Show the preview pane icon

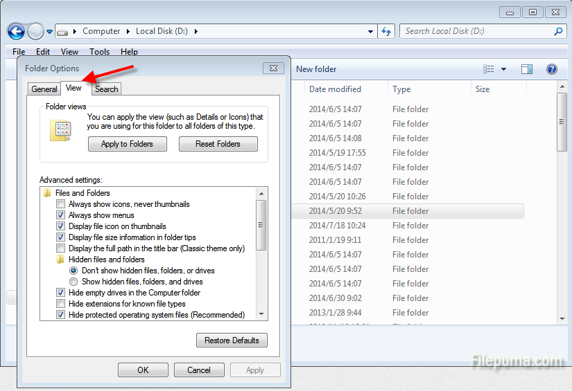[527, 69]
